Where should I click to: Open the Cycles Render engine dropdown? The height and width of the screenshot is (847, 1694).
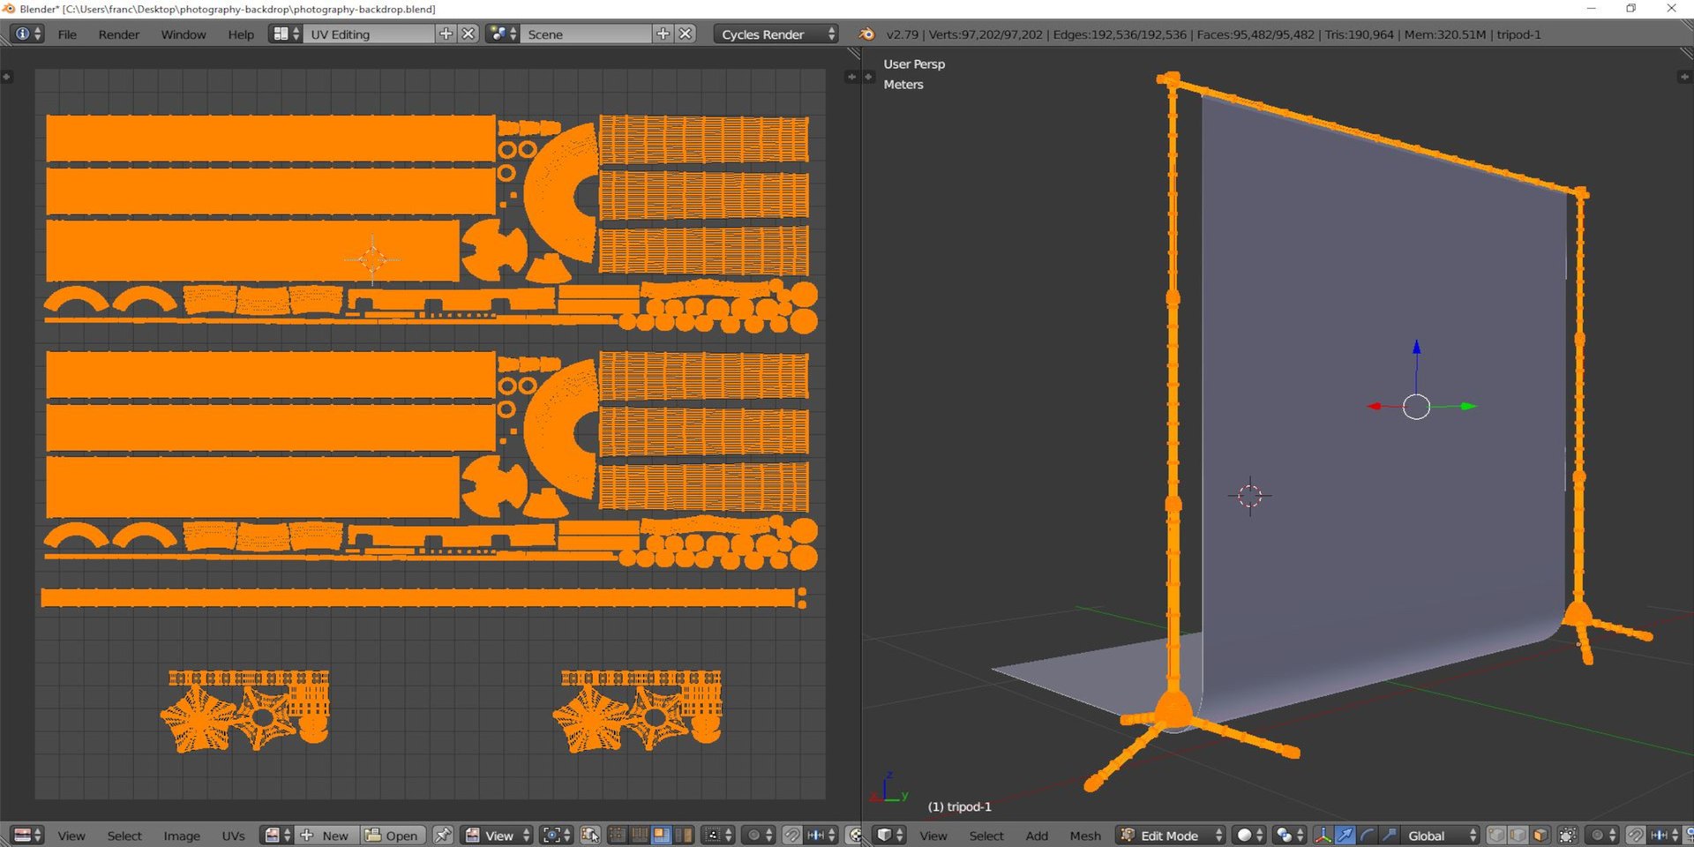776,34
